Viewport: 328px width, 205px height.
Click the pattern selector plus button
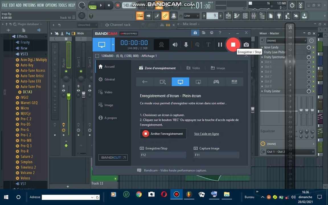220,16
